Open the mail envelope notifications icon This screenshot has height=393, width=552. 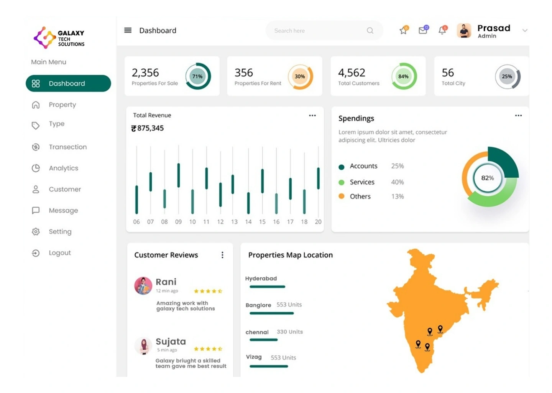(423, 31)
